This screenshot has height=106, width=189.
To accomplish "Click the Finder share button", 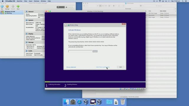I will tap(119, 6).
